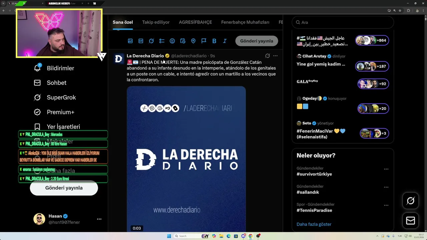Insert a GIF into the post
Screen dimensions: 427x240
pos(141,41)
